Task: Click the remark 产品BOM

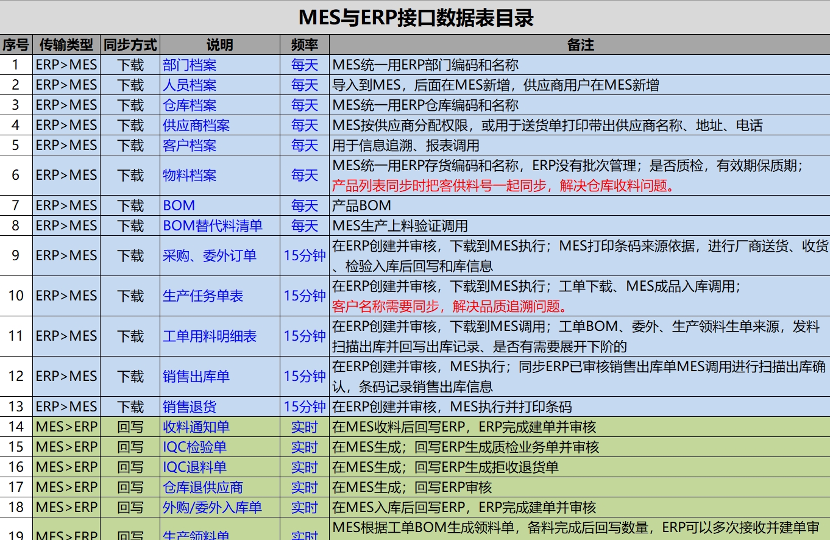Action: coord(362,205)
